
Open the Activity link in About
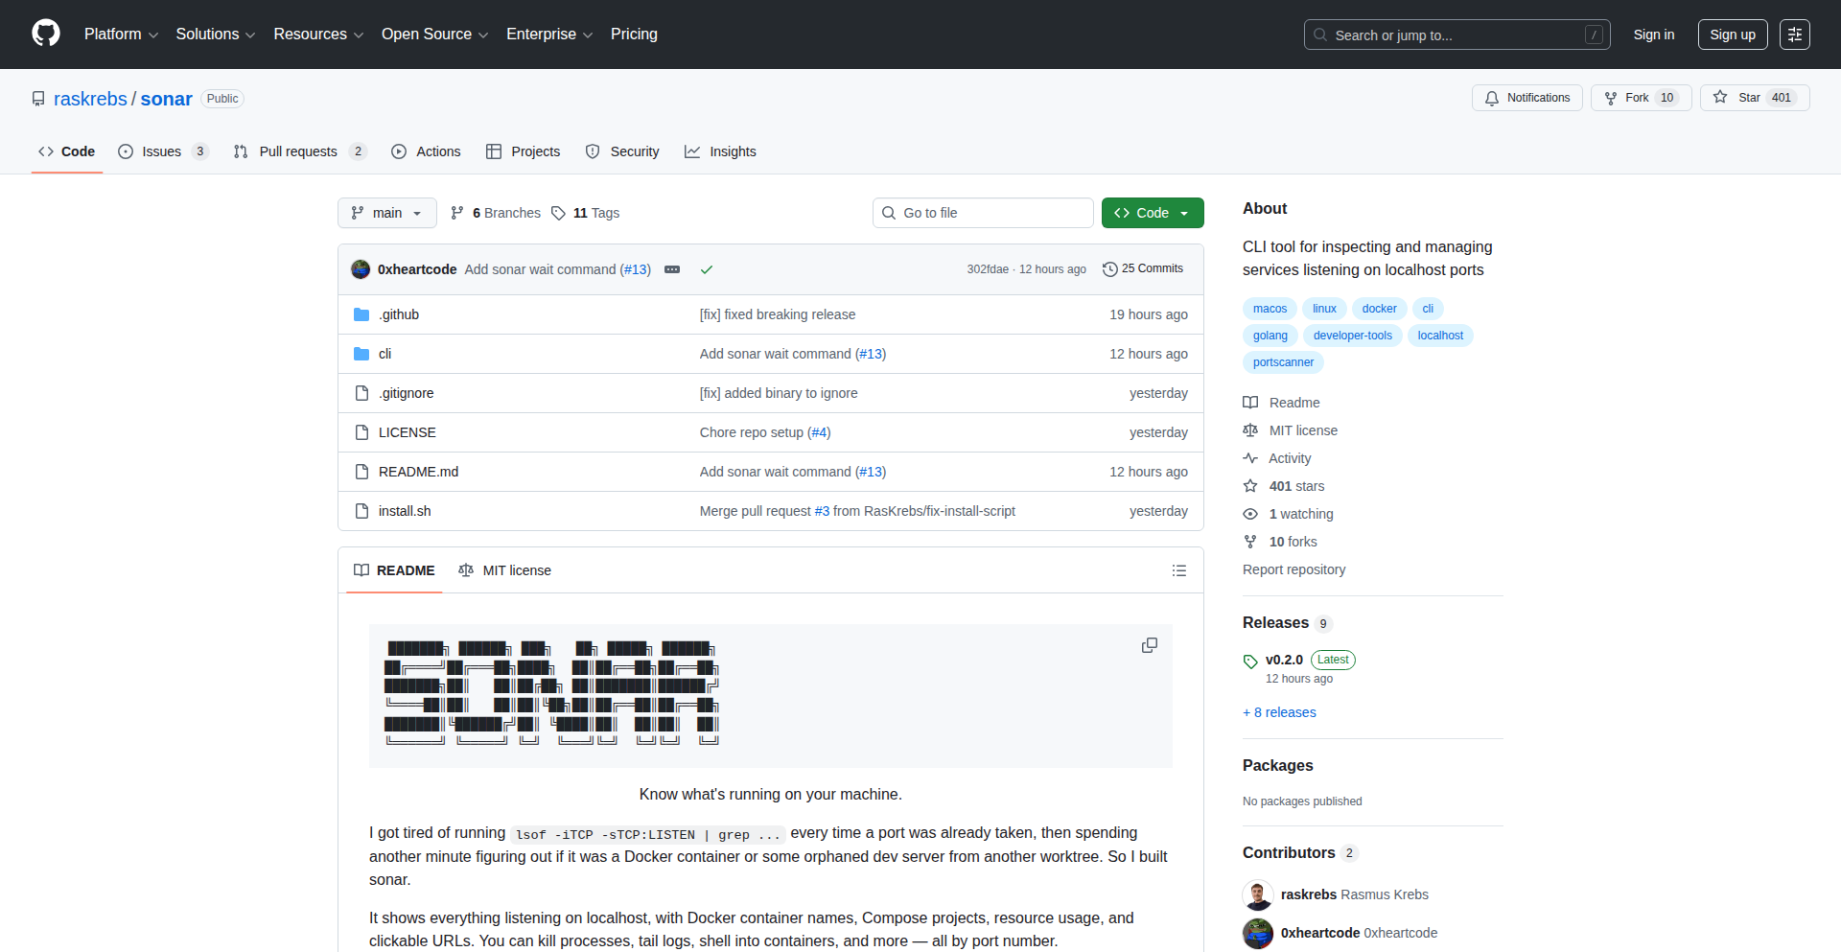click(x=1277, y=458)
